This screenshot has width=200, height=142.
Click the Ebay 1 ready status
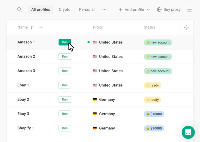(152, 85)
